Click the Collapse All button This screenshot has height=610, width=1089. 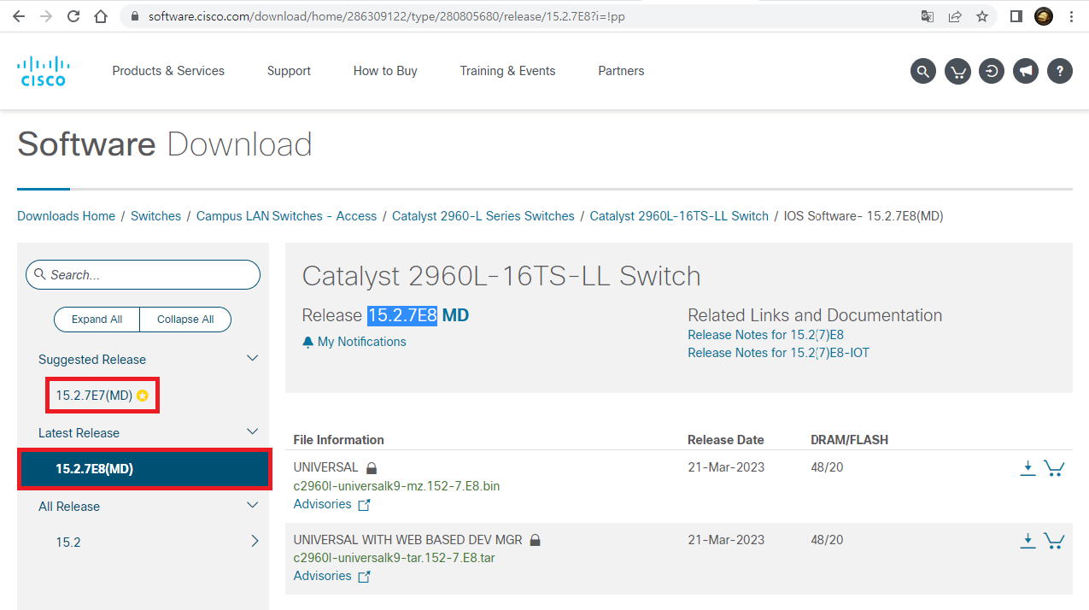[x=185, y=320]
